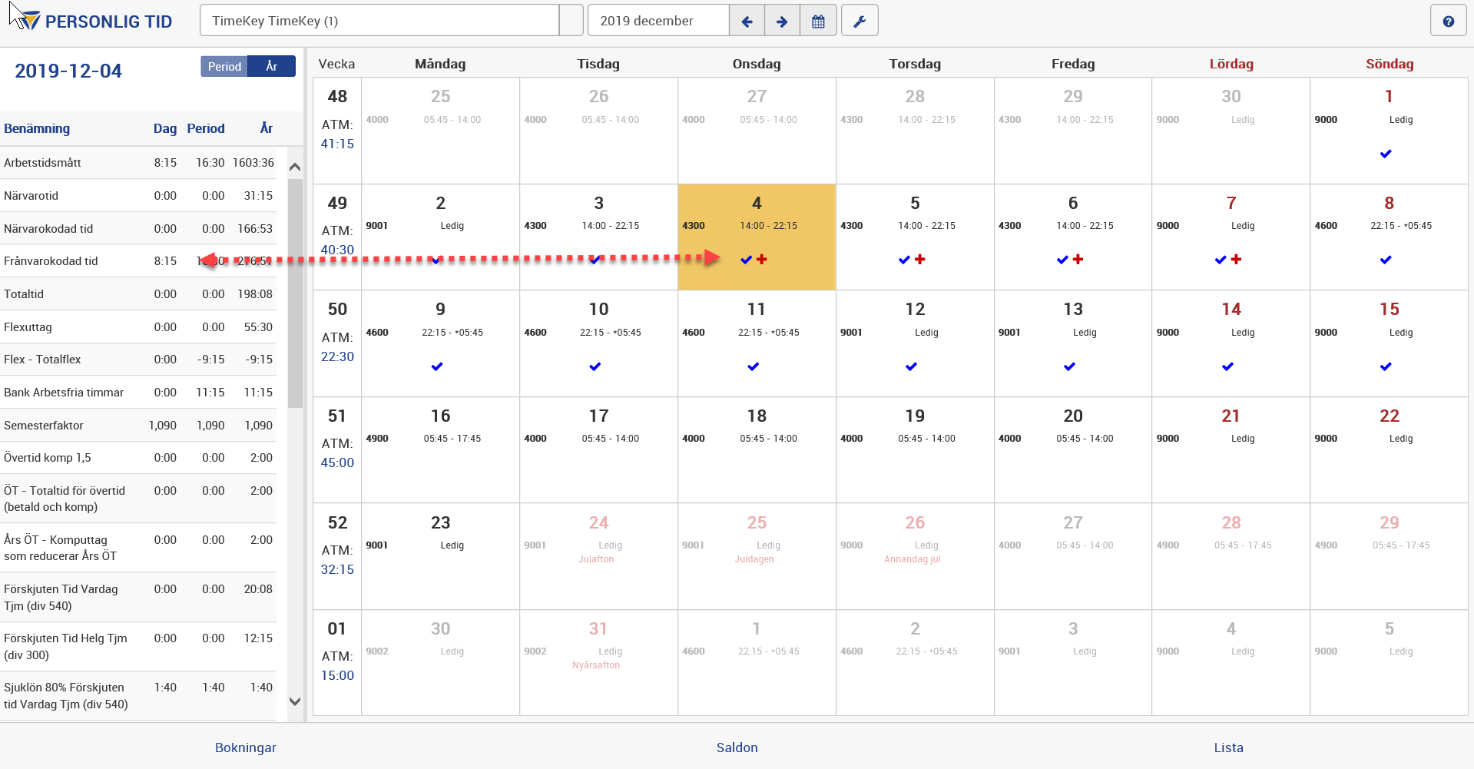Image resolution: width=1474 pixels, height=769 pixels.
Task: Select Monday 16 with shift 05:45 - 17:45
Action: point(441,450)
